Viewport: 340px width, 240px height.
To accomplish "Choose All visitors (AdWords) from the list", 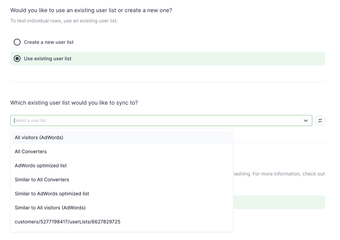I will (39, 137).
